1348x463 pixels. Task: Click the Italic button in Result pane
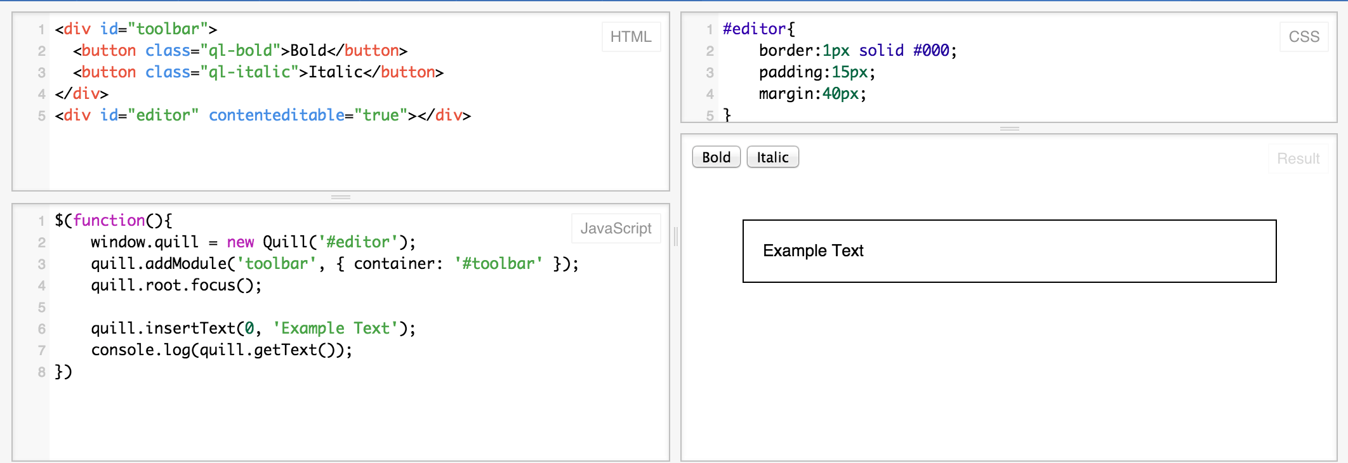pyautogui.click(x=772, y=157)
